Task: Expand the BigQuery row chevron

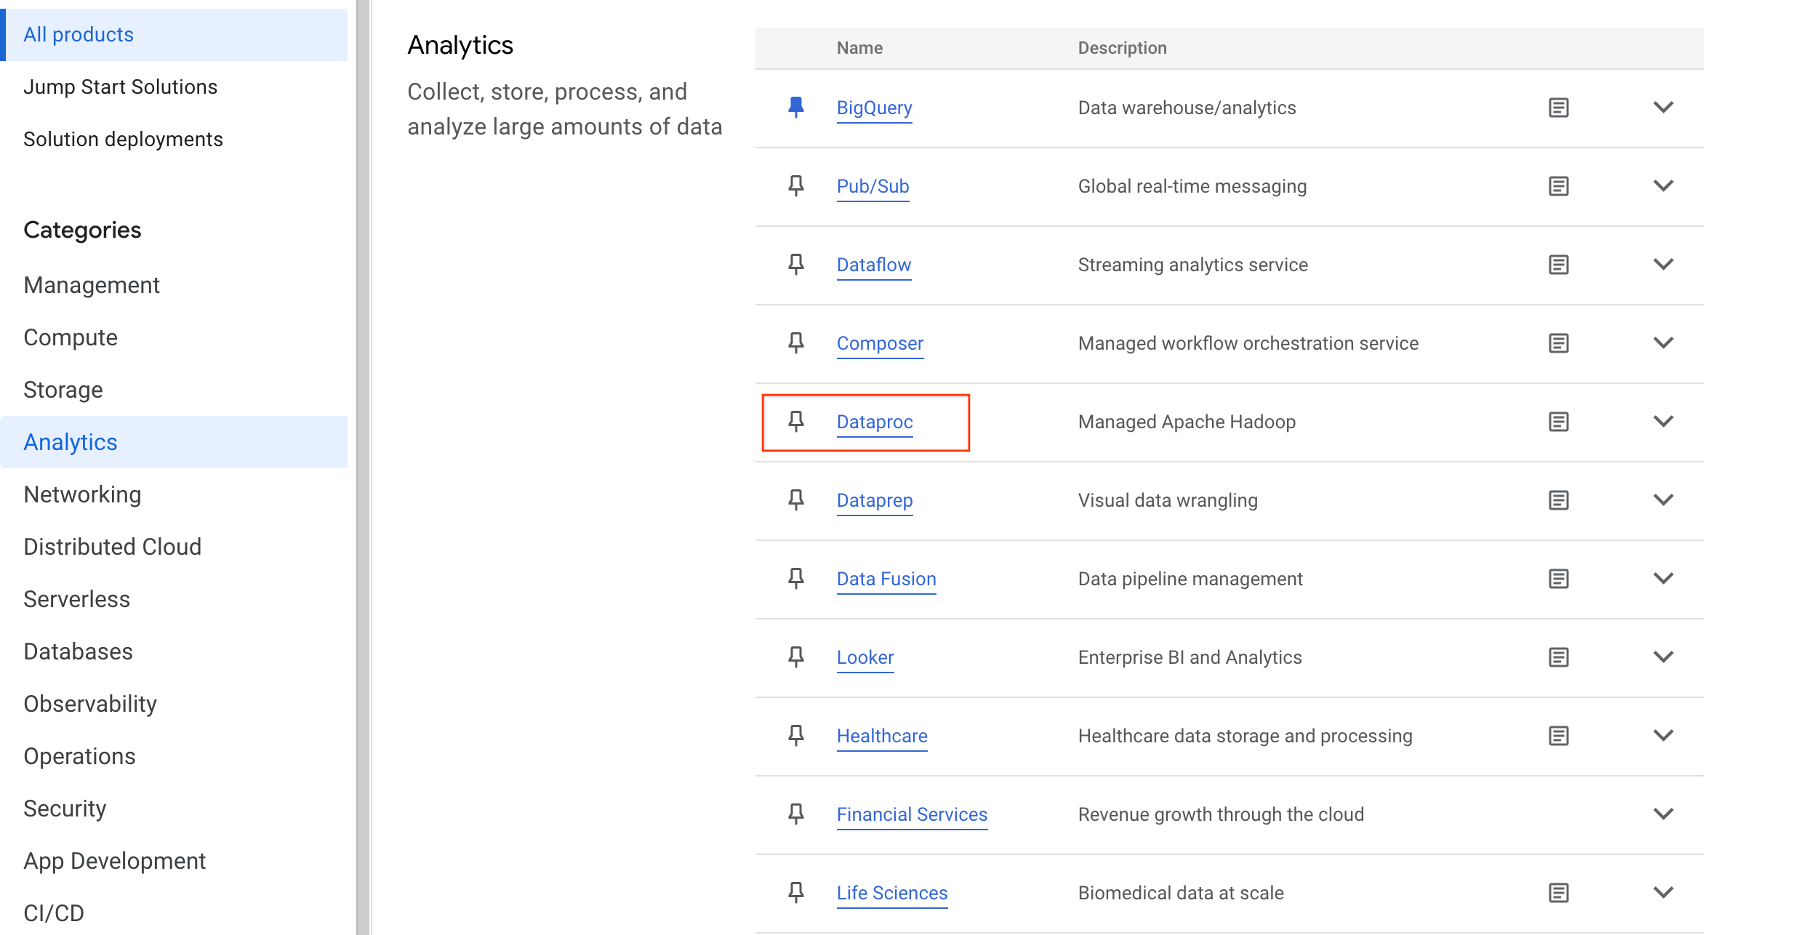Action: pos(1664,108)
